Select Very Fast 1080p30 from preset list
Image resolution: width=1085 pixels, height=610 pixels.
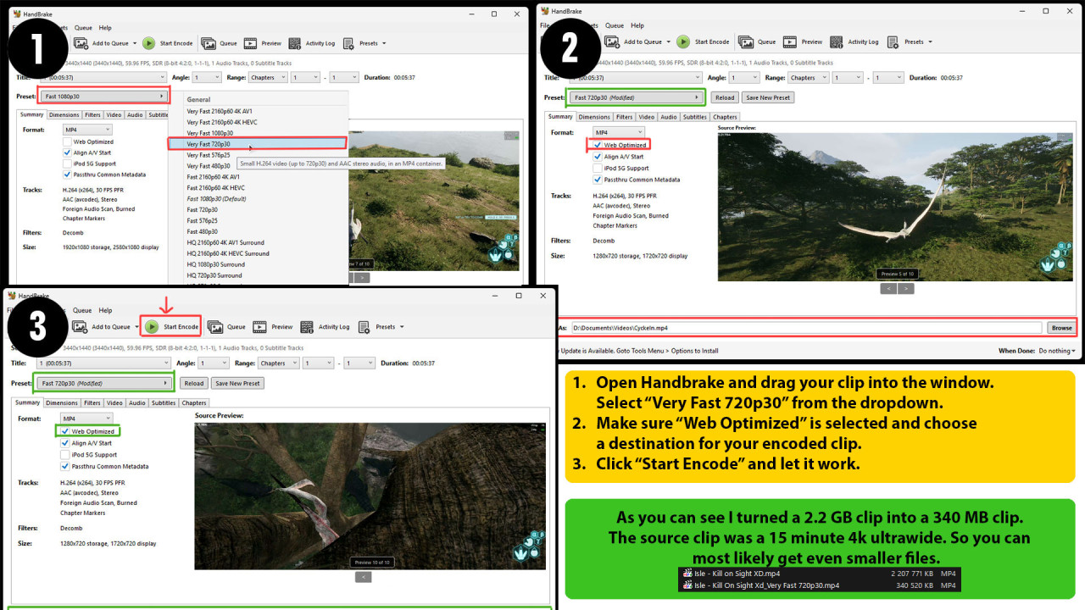[x=210, y=133]
